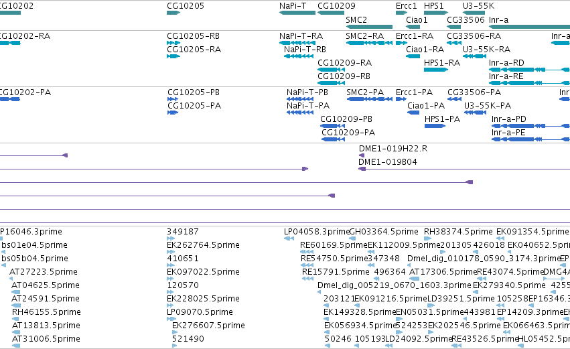Click the CG10209-PB protein label
This screenshot has width=570, height=349.
coord(346,119)
